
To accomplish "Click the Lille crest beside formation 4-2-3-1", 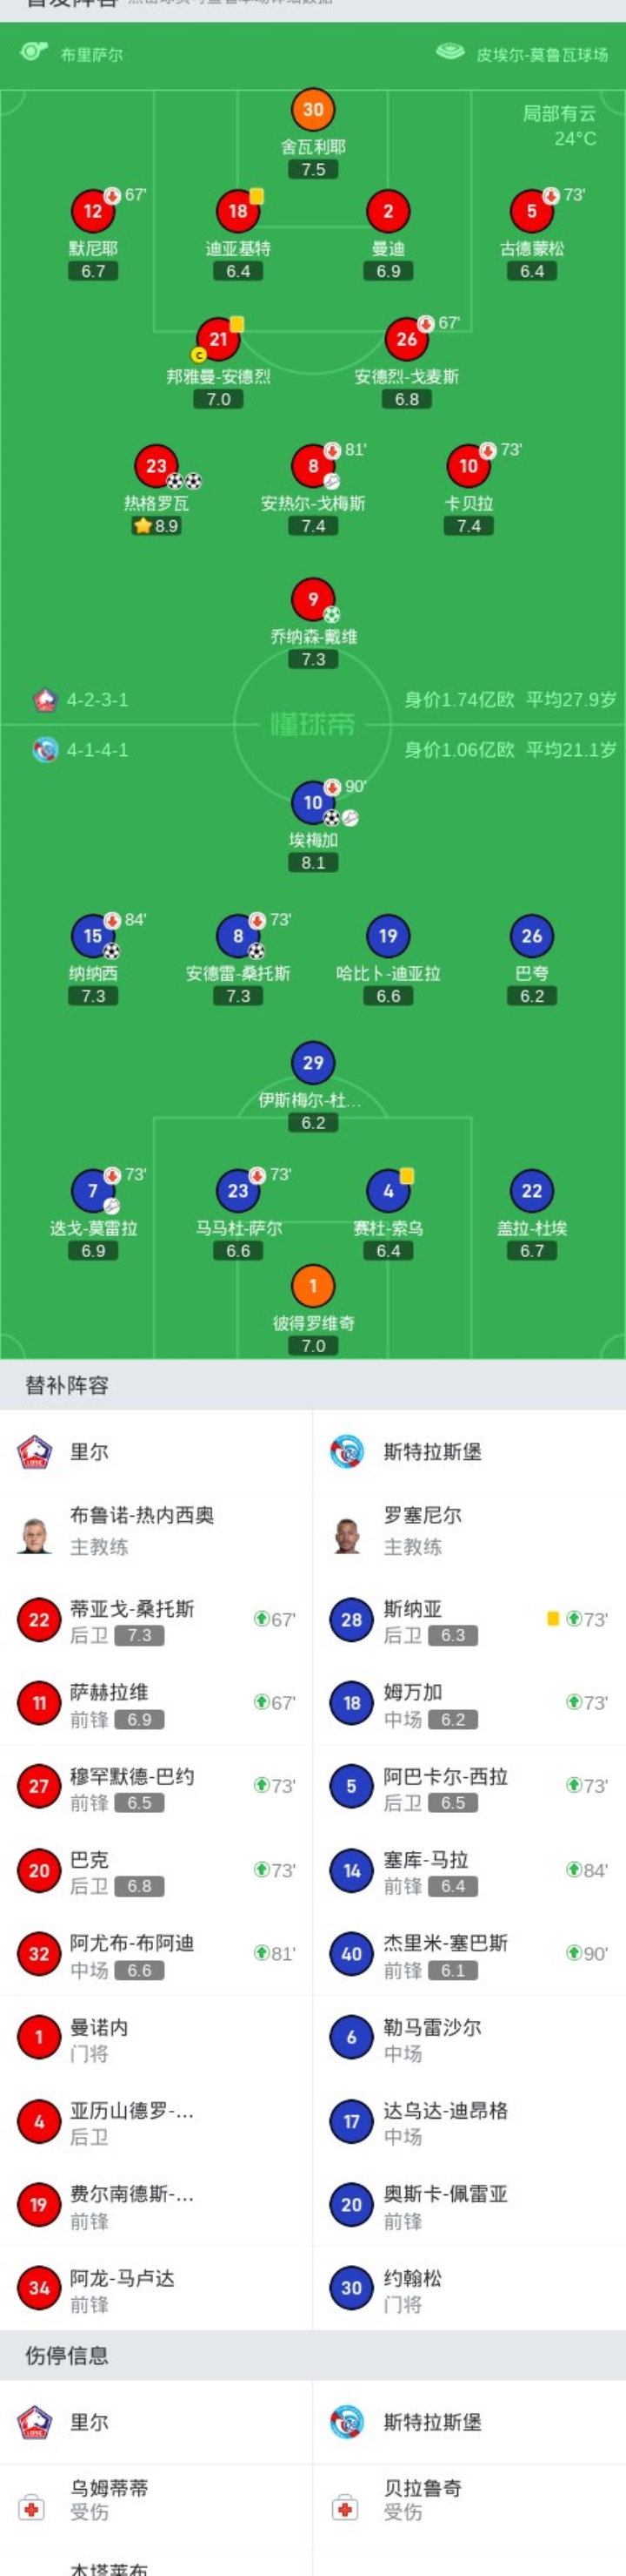I will point(44,700).
